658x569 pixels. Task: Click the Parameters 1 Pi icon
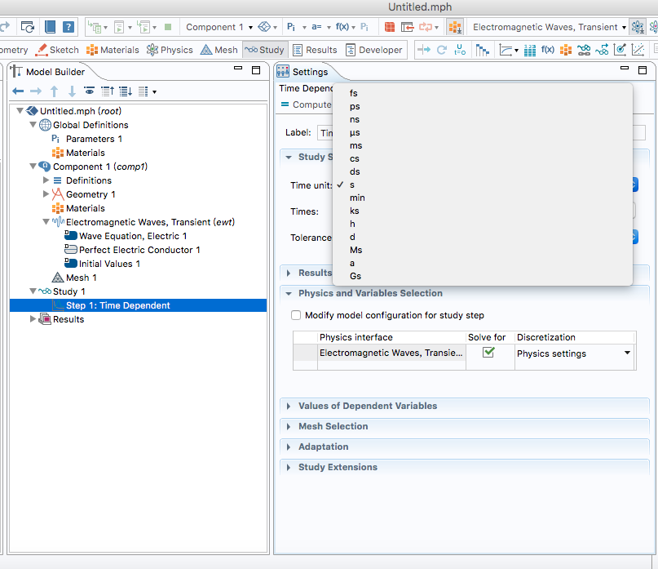pyautogui.click(x=56, y=139)
